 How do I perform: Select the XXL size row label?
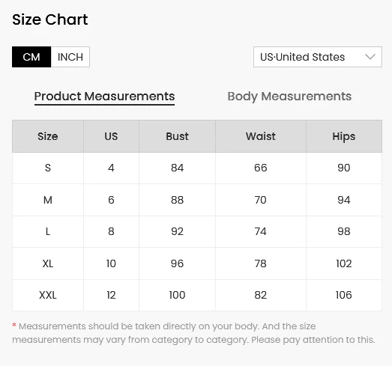[48, 295]
